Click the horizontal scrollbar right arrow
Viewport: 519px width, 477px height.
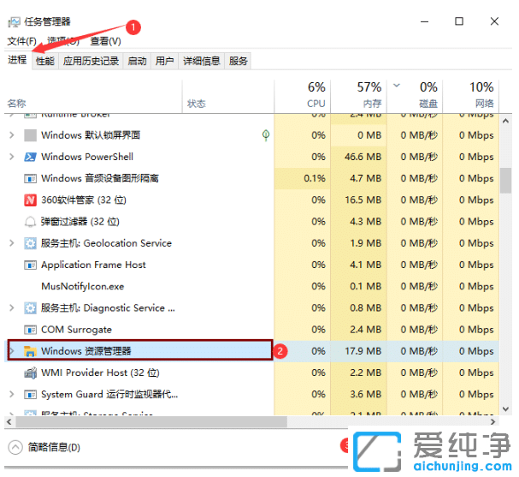pos(493,421)
